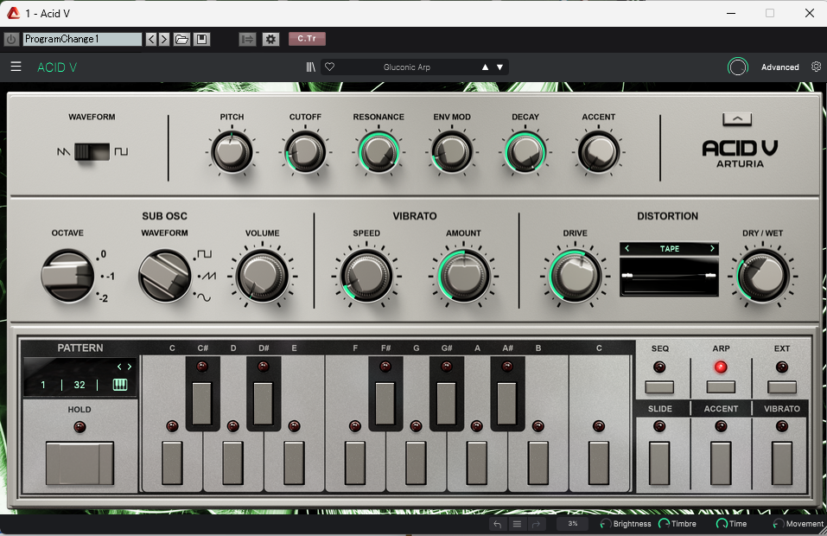Click the Accent knob
This screenshot has width=827, height=536.
(x=598, y=152)
